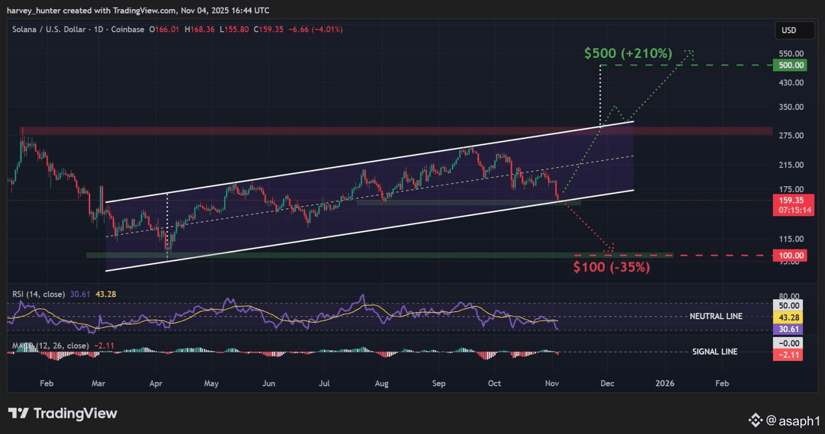The height and width of the screenshot is (434, 825).
Task: Click the purple 30.61 RSI value tag
Action: coord(788,329)
